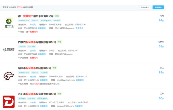
Task: Click the 股权融资 tag
Action: pyautogui.click(x=22, y=98)
